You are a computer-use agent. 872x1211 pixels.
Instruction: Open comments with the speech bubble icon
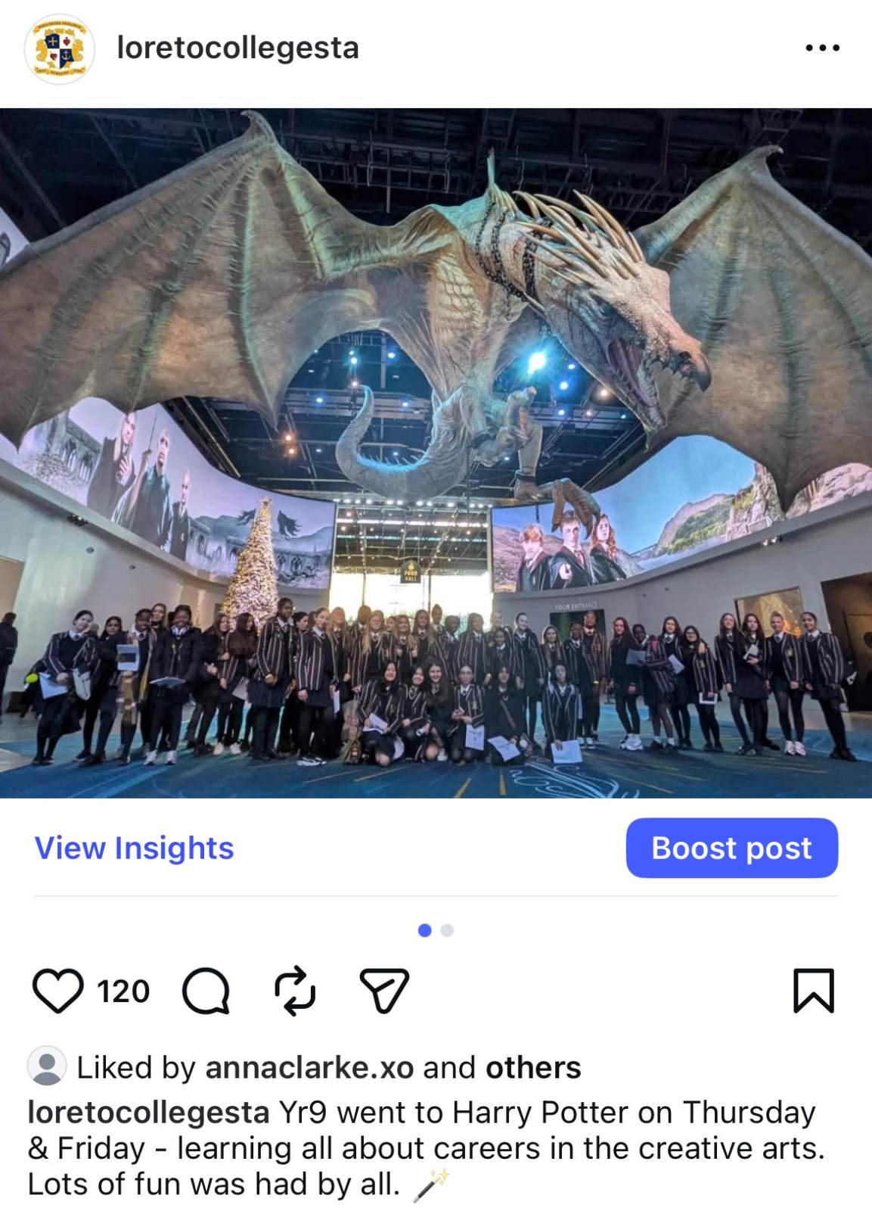coord(206,991)
